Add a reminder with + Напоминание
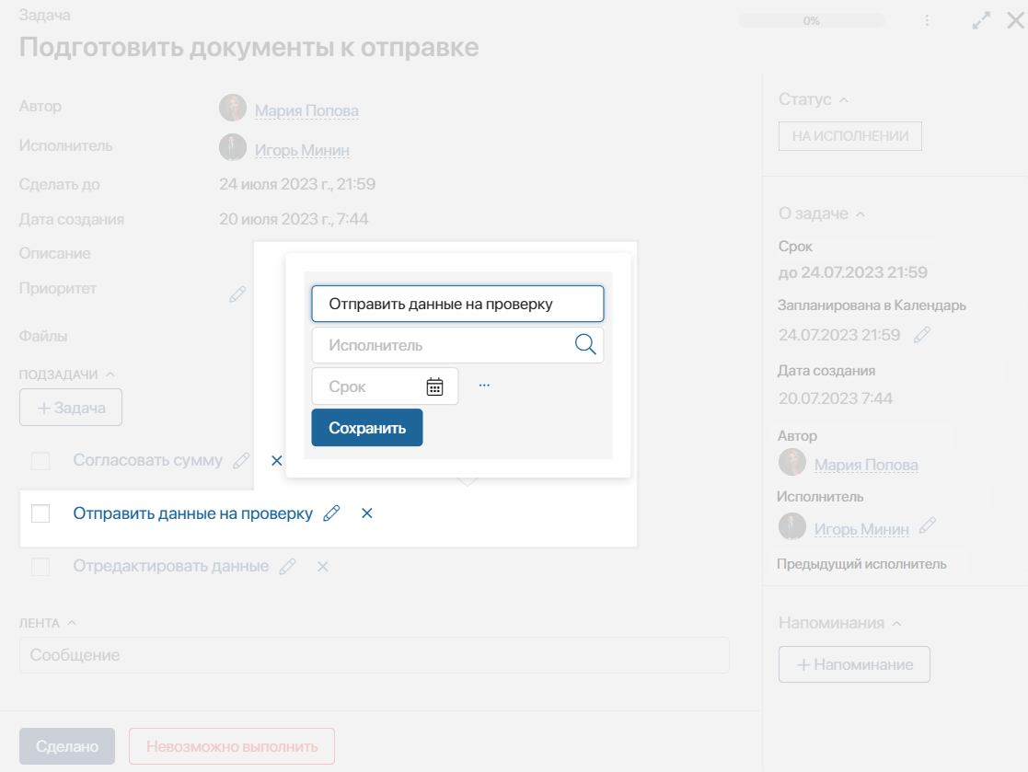The height and width of the screenshot is (772, 1028). click(x=854, y=664)
